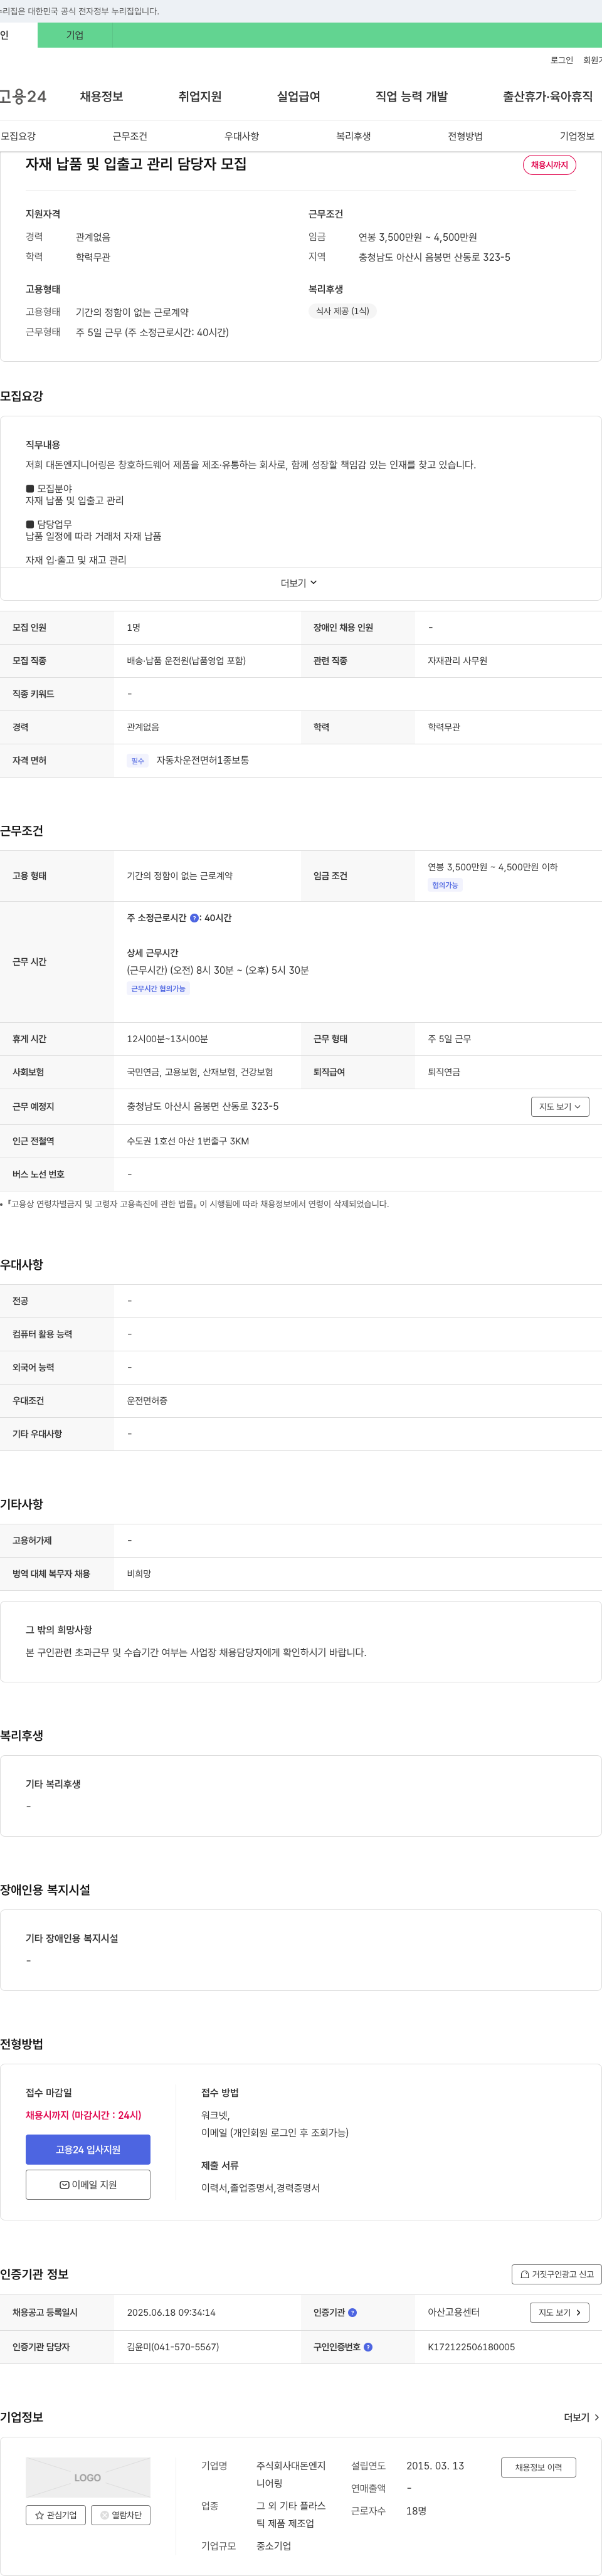Expand job description with 더보기
Screen dimensions: 602x2576
tap(299, 583)
